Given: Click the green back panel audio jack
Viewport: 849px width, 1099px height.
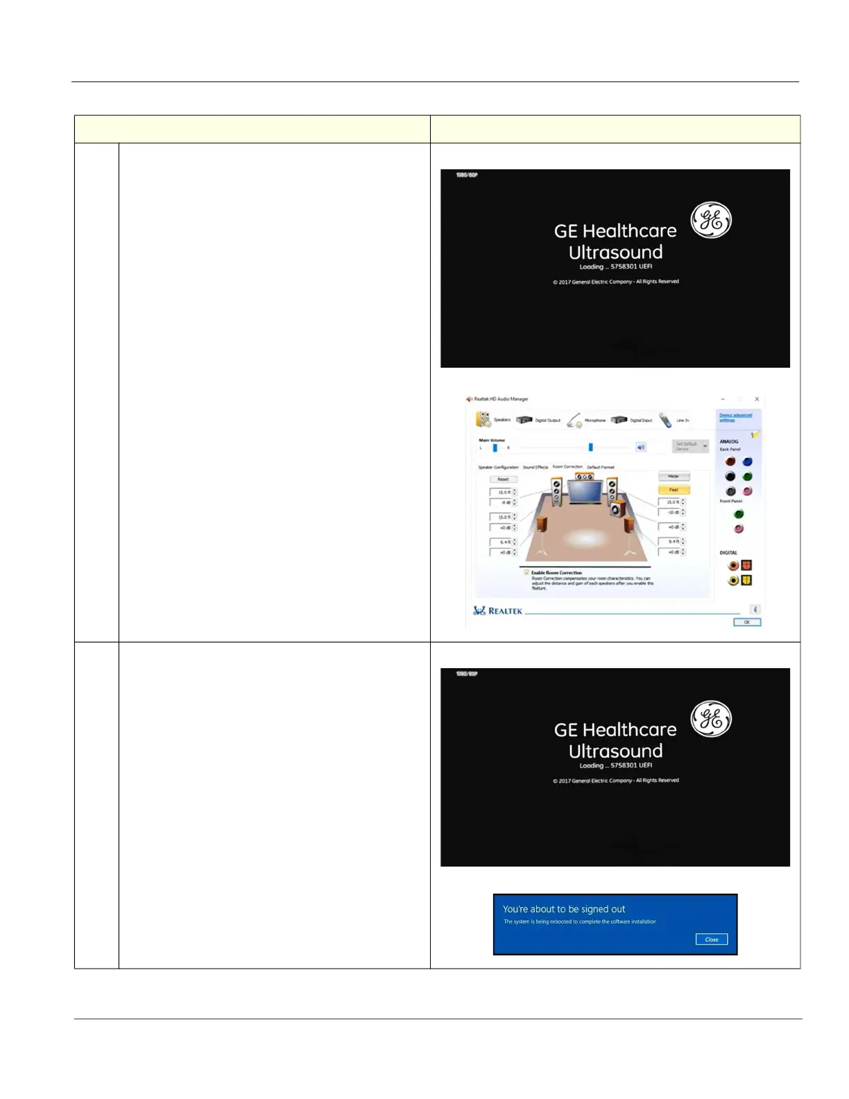Looking at the screenshot, I should click(x=747, y=476).
